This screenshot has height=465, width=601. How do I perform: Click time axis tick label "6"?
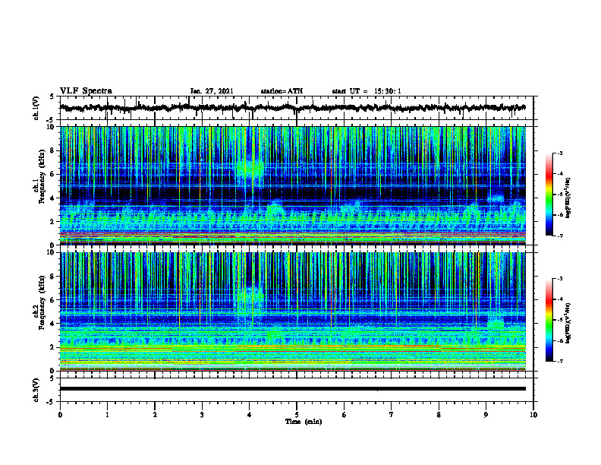click(345, 415)
